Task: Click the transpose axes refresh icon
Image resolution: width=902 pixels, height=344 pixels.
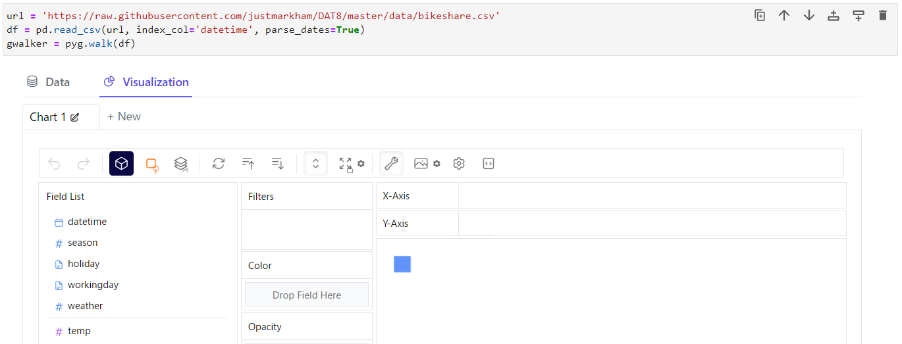Action: pyautogui.click(x=219, y=164)
